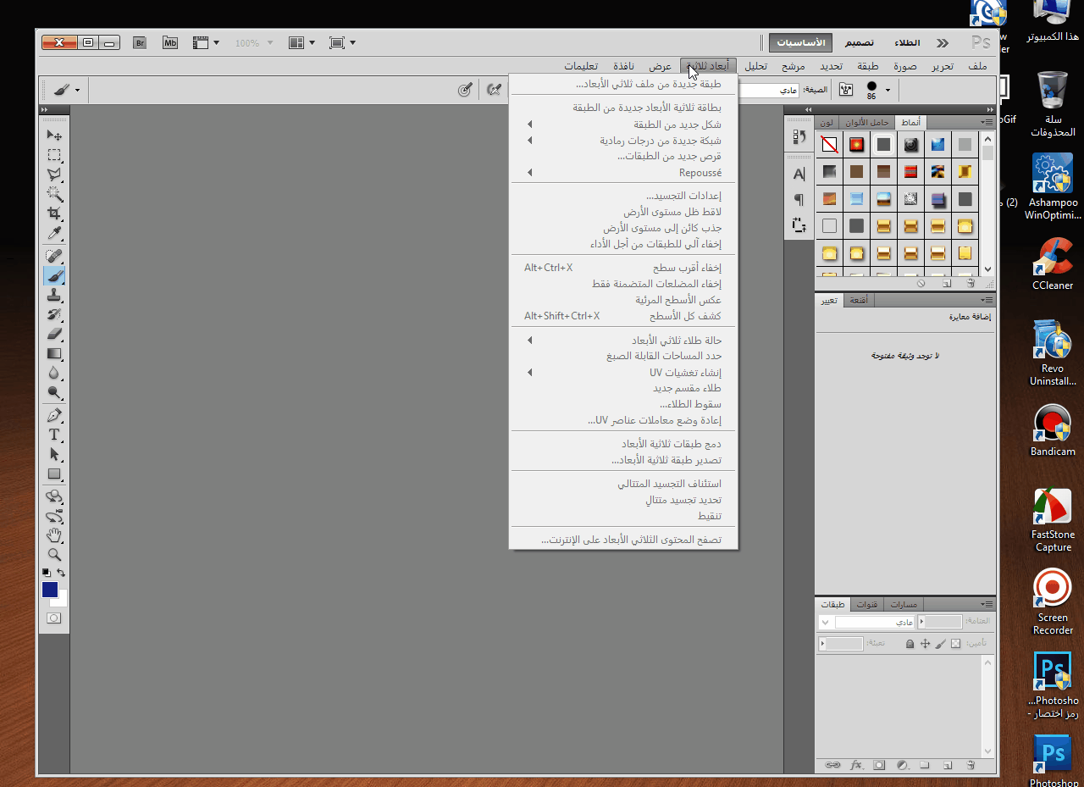Pick the Clone Stamp tool
The height and width of the screenshot is (787, 1084).
pyautogui.click(x=54, y=296)
